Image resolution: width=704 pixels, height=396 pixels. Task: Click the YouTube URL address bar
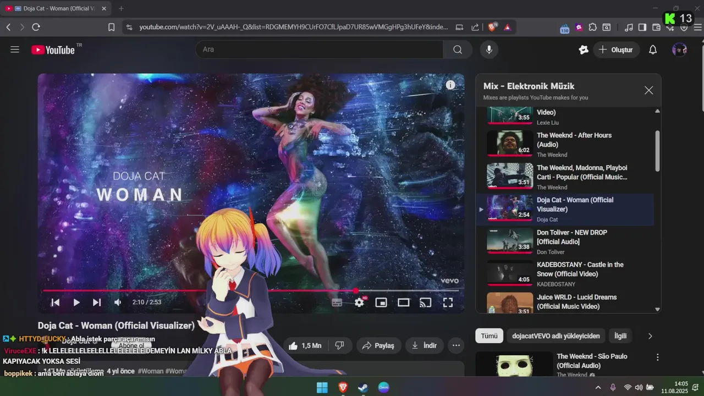[x=293, y=27]
